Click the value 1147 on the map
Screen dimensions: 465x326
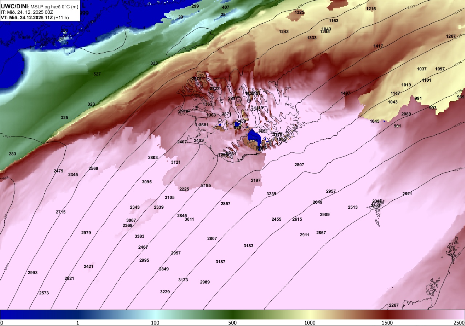395,93
